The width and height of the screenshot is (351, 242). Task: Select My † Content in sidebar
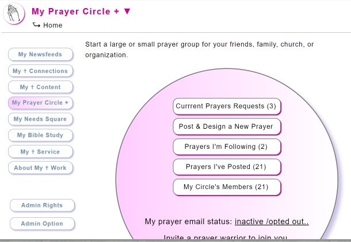40,87
